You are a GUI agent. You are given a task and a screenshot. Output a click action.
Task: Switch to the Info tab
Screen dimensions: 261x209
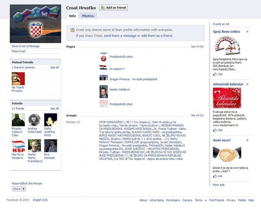(x=72, y=16)
